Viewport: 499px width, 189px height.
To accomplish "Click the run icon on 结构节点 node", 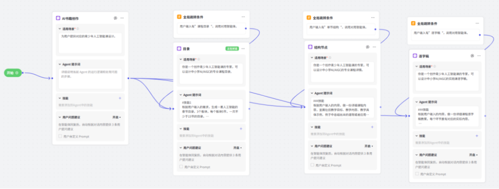I will point(367,47).
